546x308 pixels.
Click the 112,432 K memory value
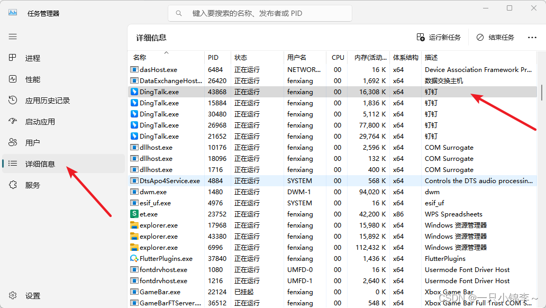tap(370, 247)
